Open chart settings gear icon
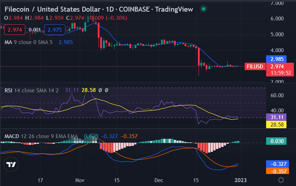The width and height of the screenshot is (296, 186). [281, 180]
